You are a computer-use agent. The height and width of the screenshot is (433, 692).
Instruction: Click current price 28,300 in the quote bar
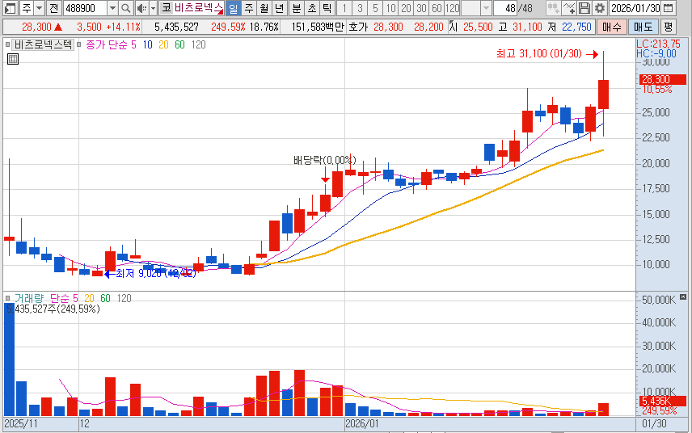(36, 27)
